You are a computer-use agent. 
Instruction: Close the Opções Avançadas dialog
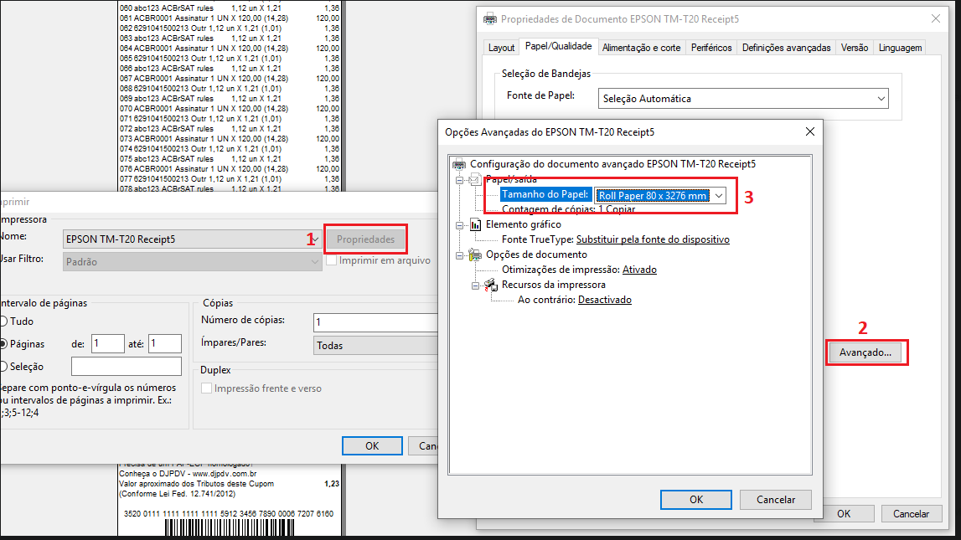(x=809, y=131)
